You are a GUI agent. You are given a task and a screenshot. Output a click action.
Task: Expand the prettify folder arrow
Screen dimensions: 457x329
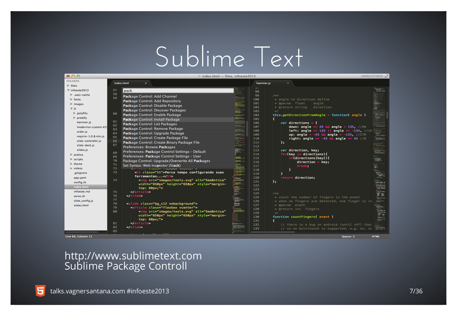(75, 118)
